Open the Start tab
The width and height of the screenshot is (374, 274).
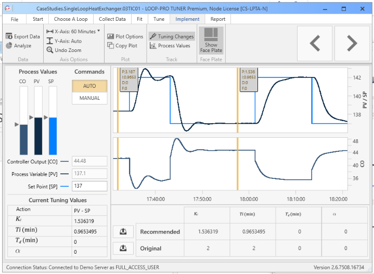[37, 19]
